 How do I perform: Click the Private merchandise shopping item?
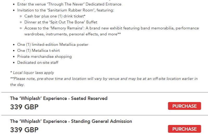pos(44,56)
